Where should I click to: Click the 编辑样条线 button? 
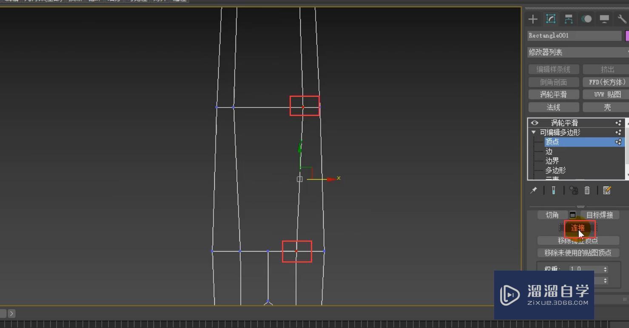pyautogui.click(x=553, y=69)
